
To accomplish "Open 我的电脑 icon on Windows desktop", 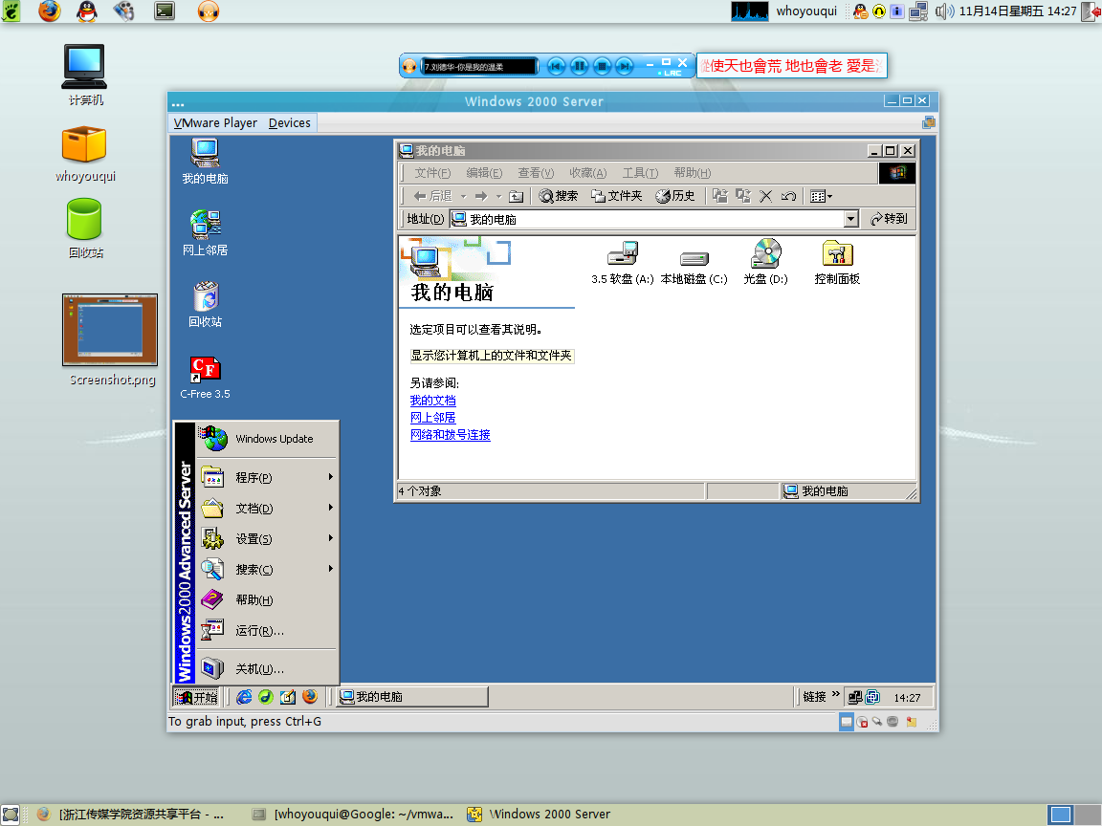I will tap(206, 162).
